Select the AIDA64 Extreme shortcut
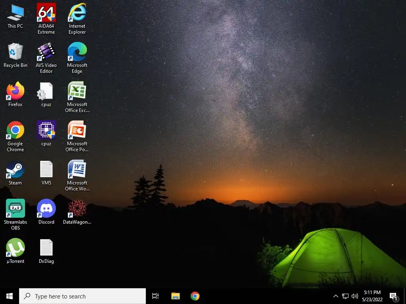The height and width of the screenshot is (304, 406). [x=46, y=19]
